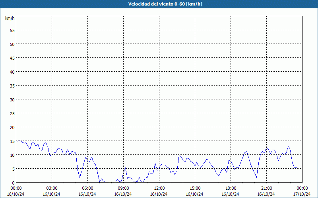Click the wind speed line start at 00:00
Image resolution: width=318 pixels, height=198 pixels.
(16, 141)
